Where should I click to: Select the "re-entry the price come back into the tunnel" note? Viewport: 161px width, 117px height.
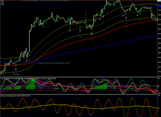(x=54, y=63)
